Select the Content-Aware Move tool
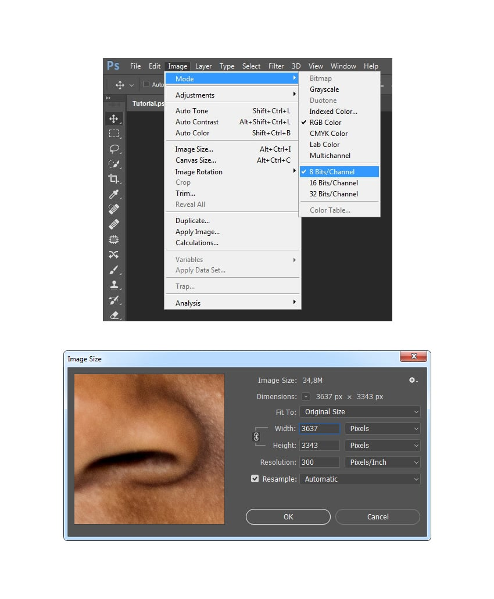Image resolution: width=494 pixels, height=599 pixels. (114, 254)
